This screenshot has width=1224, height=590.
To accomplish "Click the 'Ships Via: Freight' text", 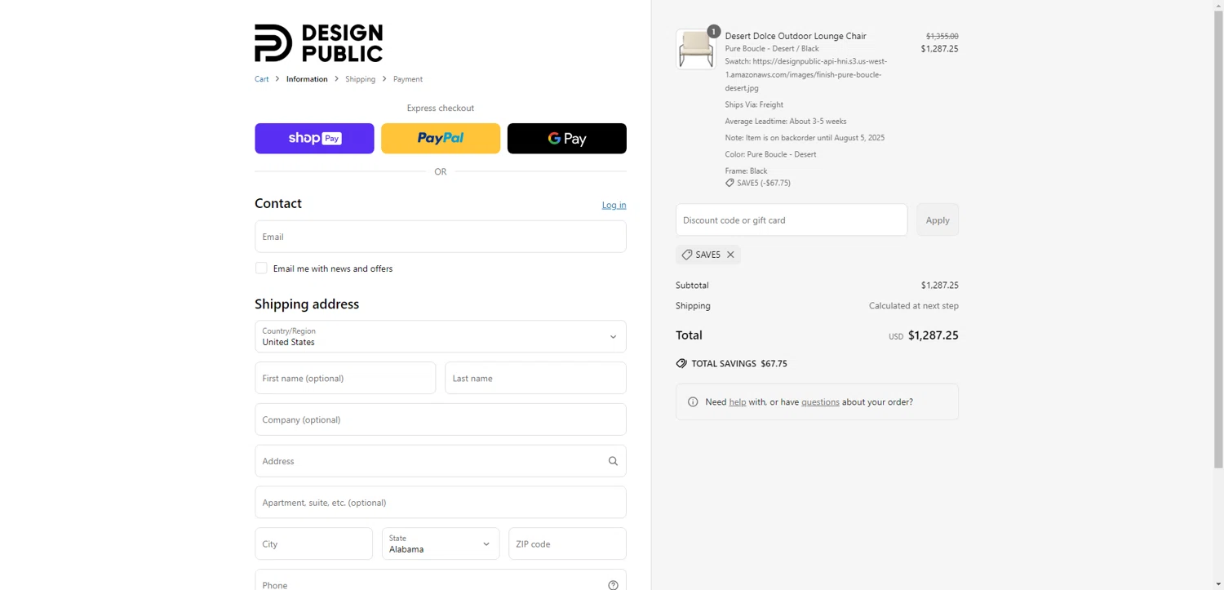I will 754,104.
